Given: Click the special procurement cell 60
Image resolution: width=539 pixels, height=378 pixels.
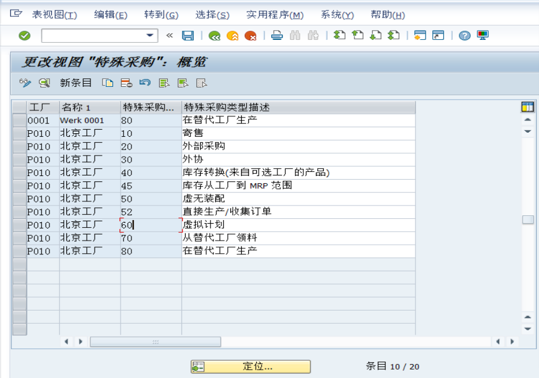Looking at the screenshot, I should 151,225.
